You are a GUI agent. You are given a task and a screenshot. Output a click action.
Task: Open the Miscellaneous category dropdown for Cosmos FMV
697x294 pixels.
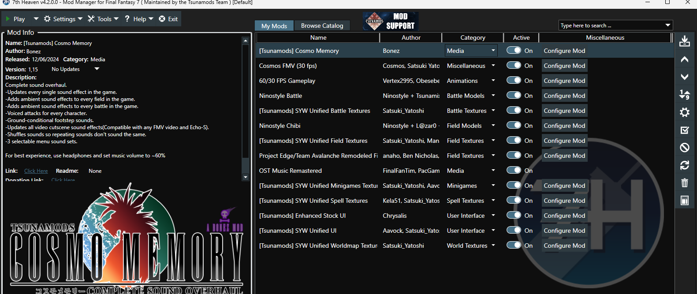pyautogui.click(x=471, y=66)
